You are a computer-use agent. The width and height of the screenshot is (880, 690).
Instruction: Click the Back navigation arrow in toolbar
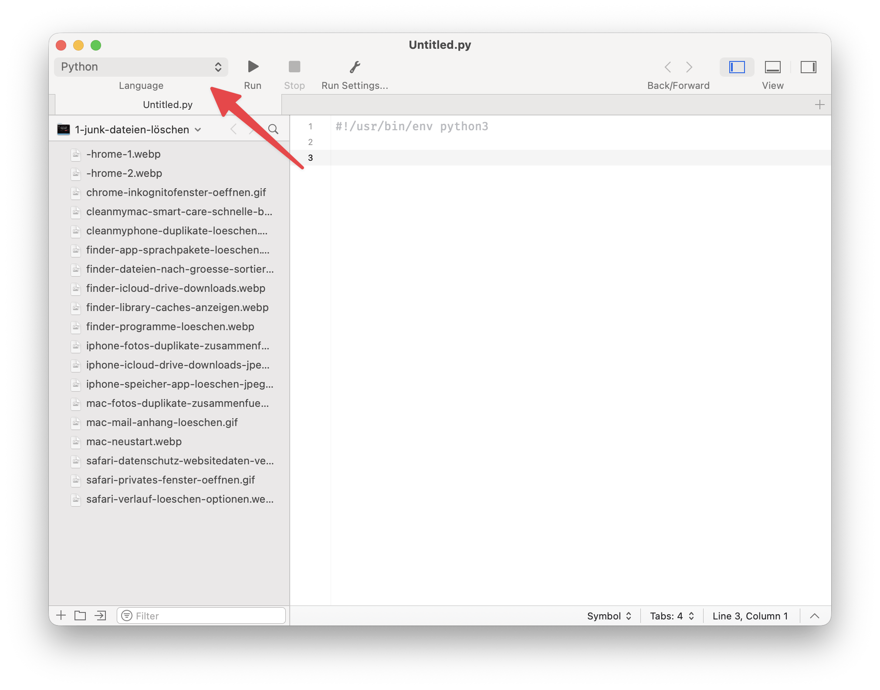668,67
